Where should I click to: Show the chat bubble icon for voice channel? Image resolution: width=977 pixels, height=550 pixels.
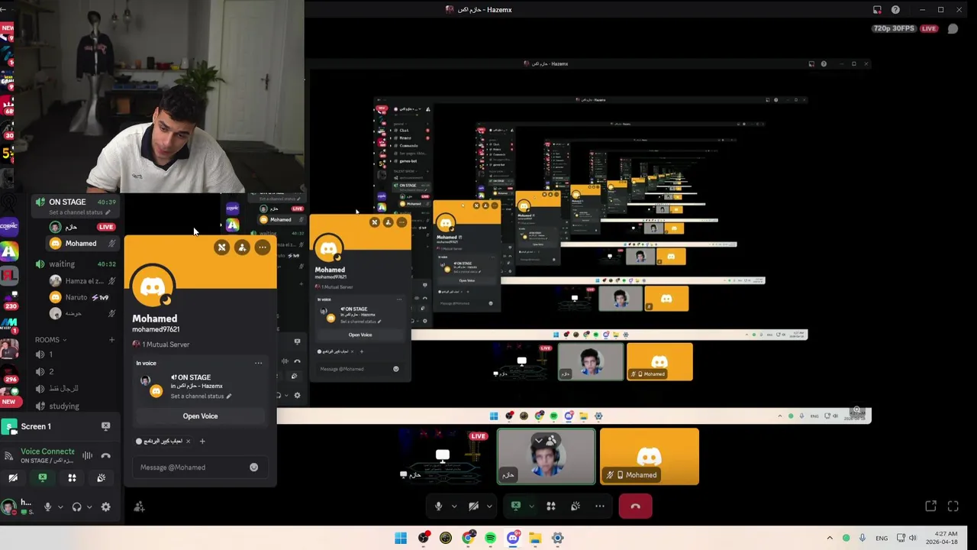(x=953, y=29)
